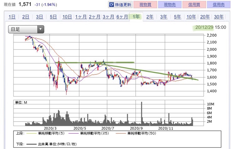Click the 信用売 button

(218, 4)
